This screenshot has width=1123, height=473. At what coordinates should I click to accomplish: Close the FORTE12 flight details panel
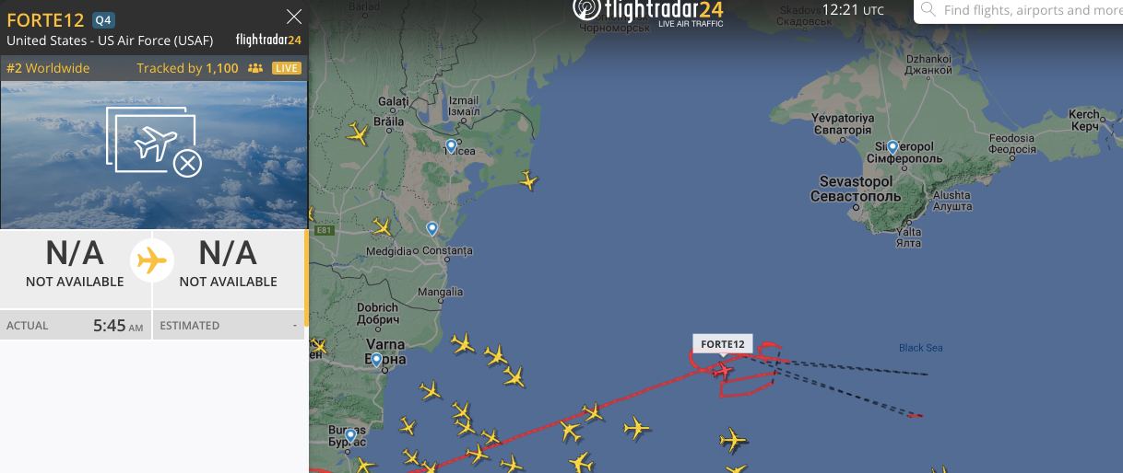[294, 17]
